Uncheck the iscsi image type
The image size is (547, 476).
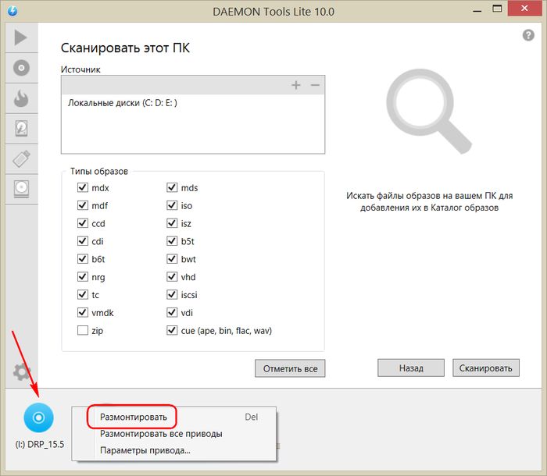point(172,294)
